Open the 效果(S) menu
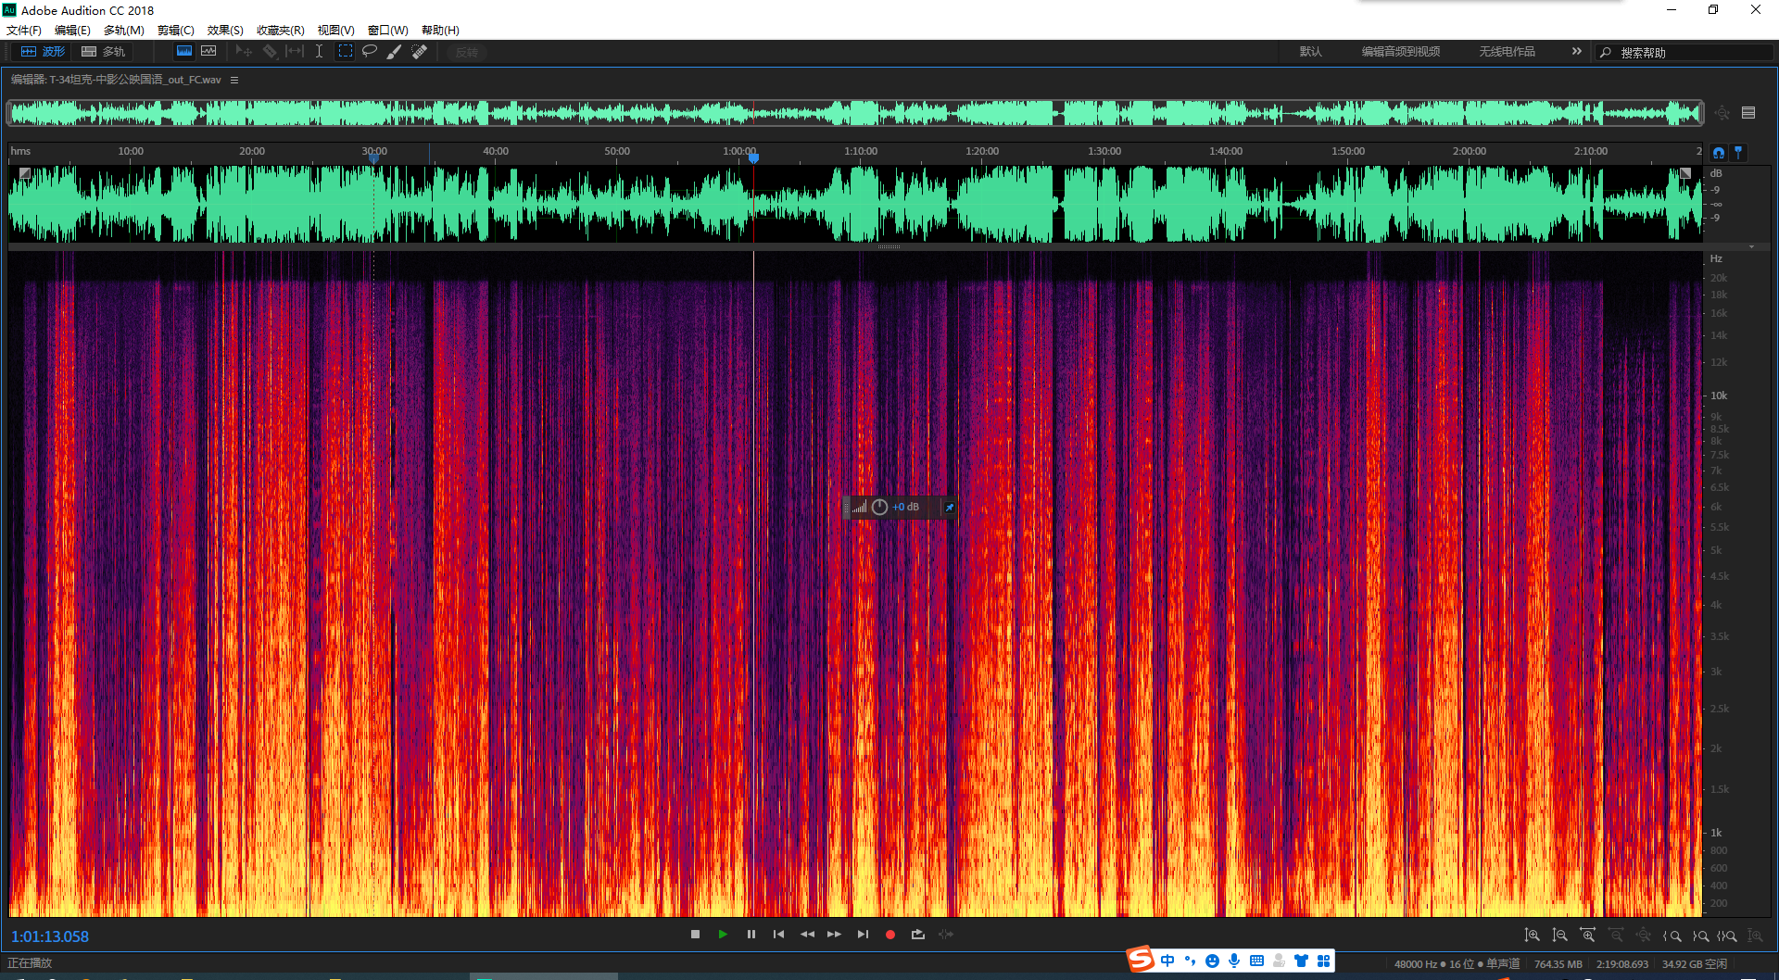The height and width of the screenshot is (980, 1779). (x=225, y=31)
